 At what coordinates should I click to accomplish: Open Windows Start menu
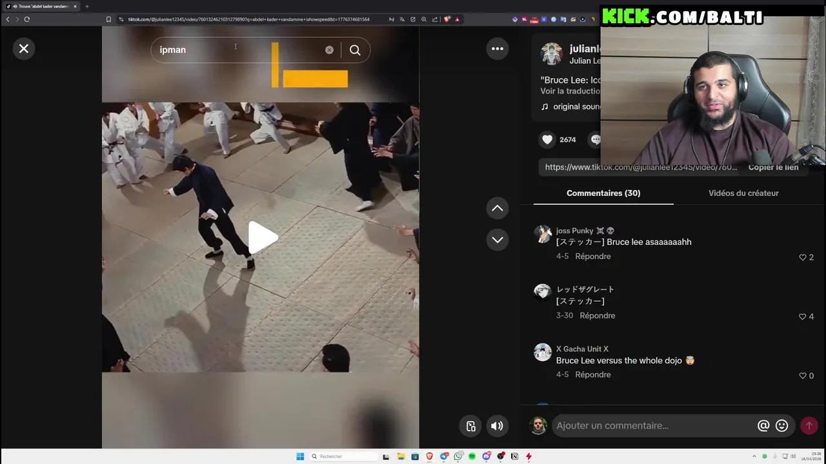point(300,456)
